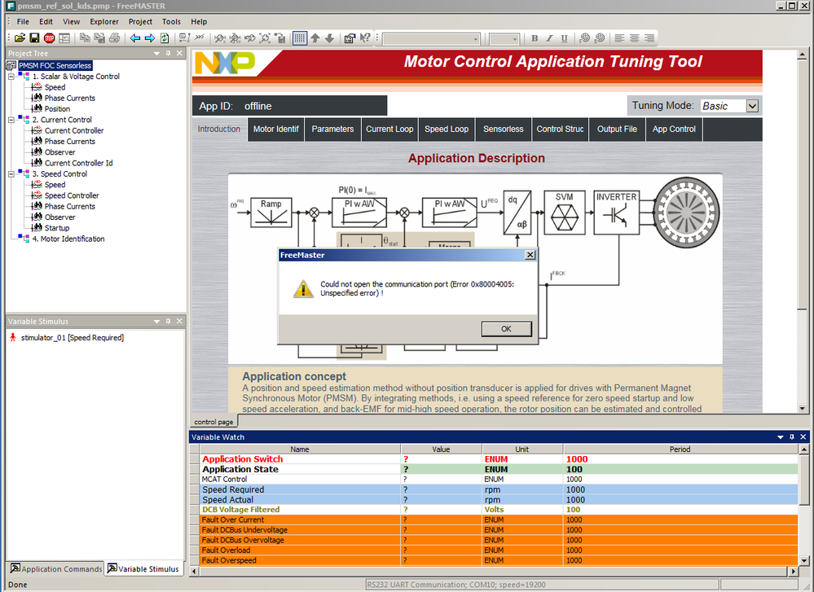Click OK in the FreeMaster dialog
Image resolution: width=814 pixels, height=592 pixels.
[506, 329]
